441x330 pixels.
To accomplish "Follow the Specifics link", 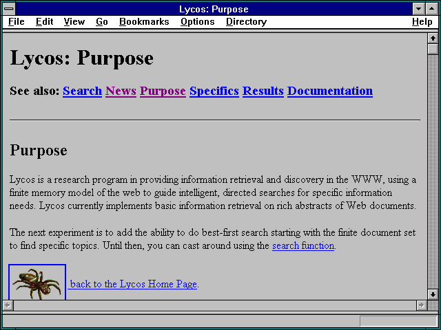I will [214, 91].
